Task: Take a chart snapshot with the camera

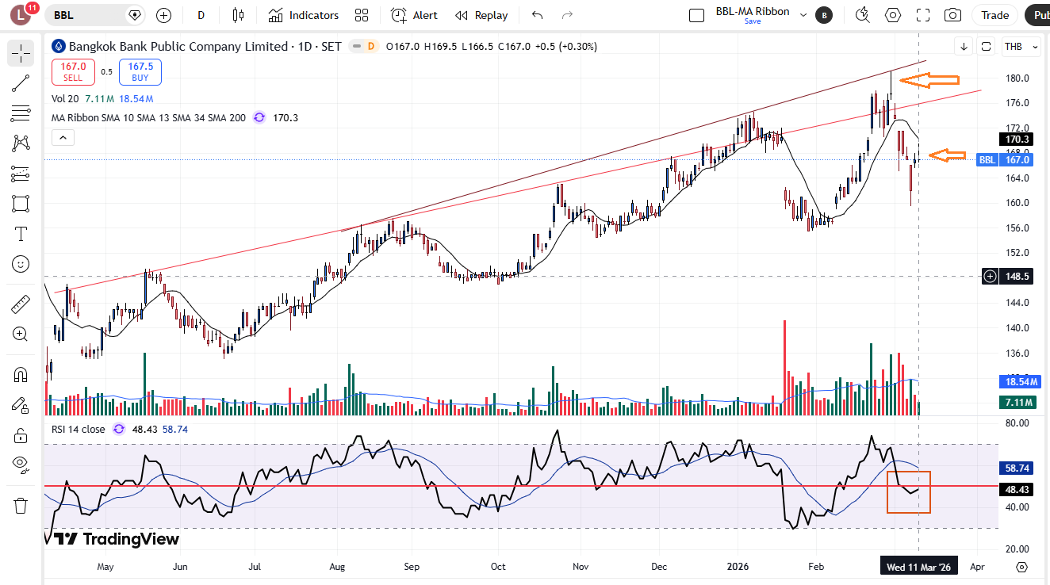Action: point(952,15)
